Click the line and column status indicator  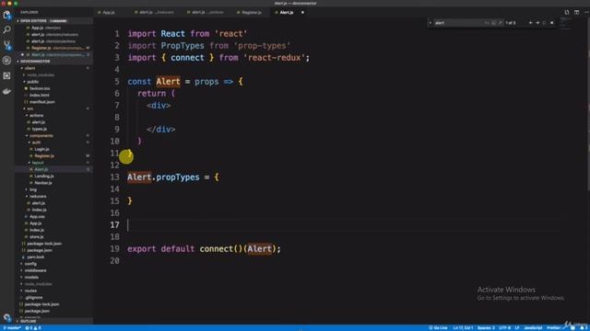coord(463,328)
